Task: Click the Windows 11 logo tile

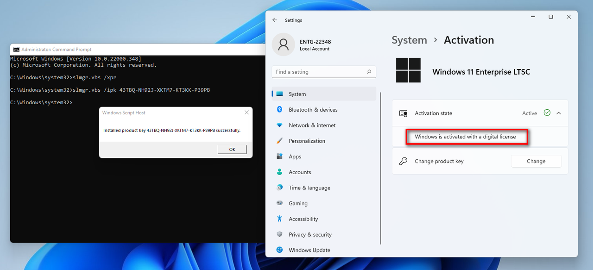Action: click(408, 70)
